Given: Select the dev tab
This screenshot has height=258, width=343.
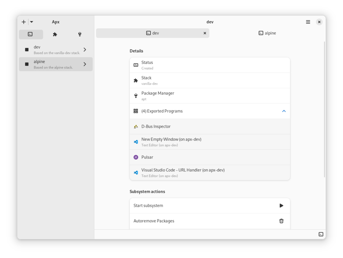Looking at the screenshot, I should pyautogui.click(x=153, y=33).
